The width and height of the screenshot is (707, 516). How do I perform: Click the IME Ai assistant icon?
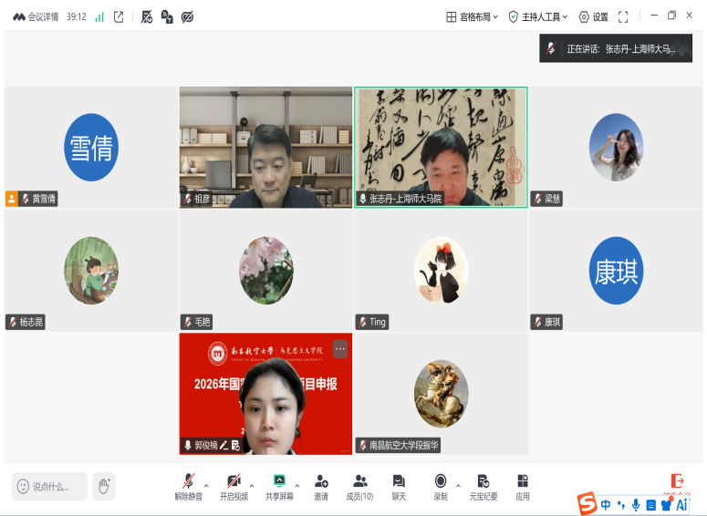(681, 504)
